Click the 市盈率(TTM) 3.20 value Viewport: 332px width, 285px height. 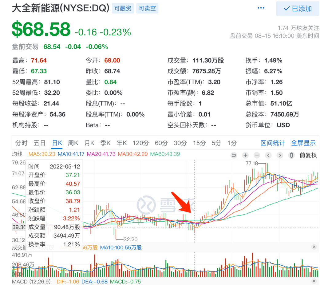[214, 82]
